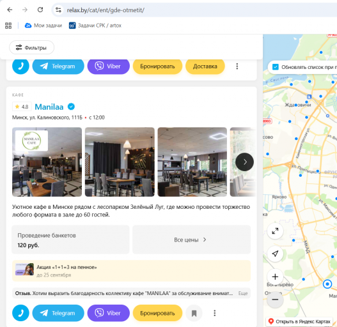
Task: Center the map on my location
Action: (275, 254)
